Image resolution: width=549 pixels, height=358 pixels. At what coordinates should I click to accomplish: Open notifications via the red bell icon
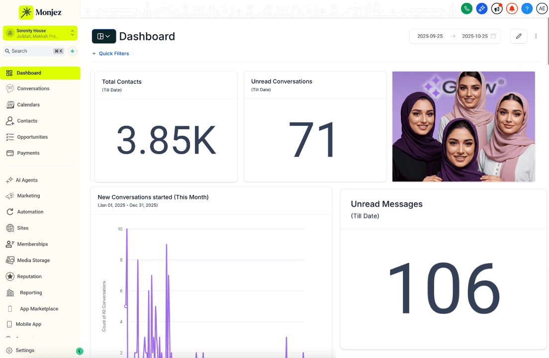tap(512, 8)
